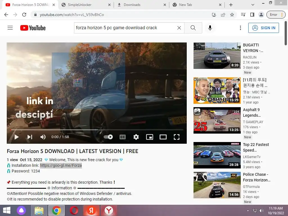Open Yandex Browser from taskbar

109,210
